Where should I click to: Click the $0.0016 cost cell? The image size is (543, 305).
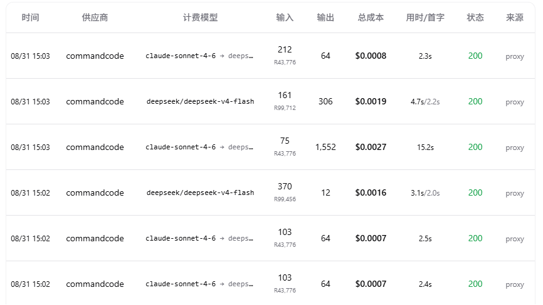coord(371,192)
